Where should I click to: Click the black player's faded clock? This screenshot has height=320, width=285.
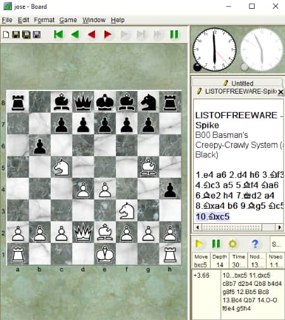[262, 50]
